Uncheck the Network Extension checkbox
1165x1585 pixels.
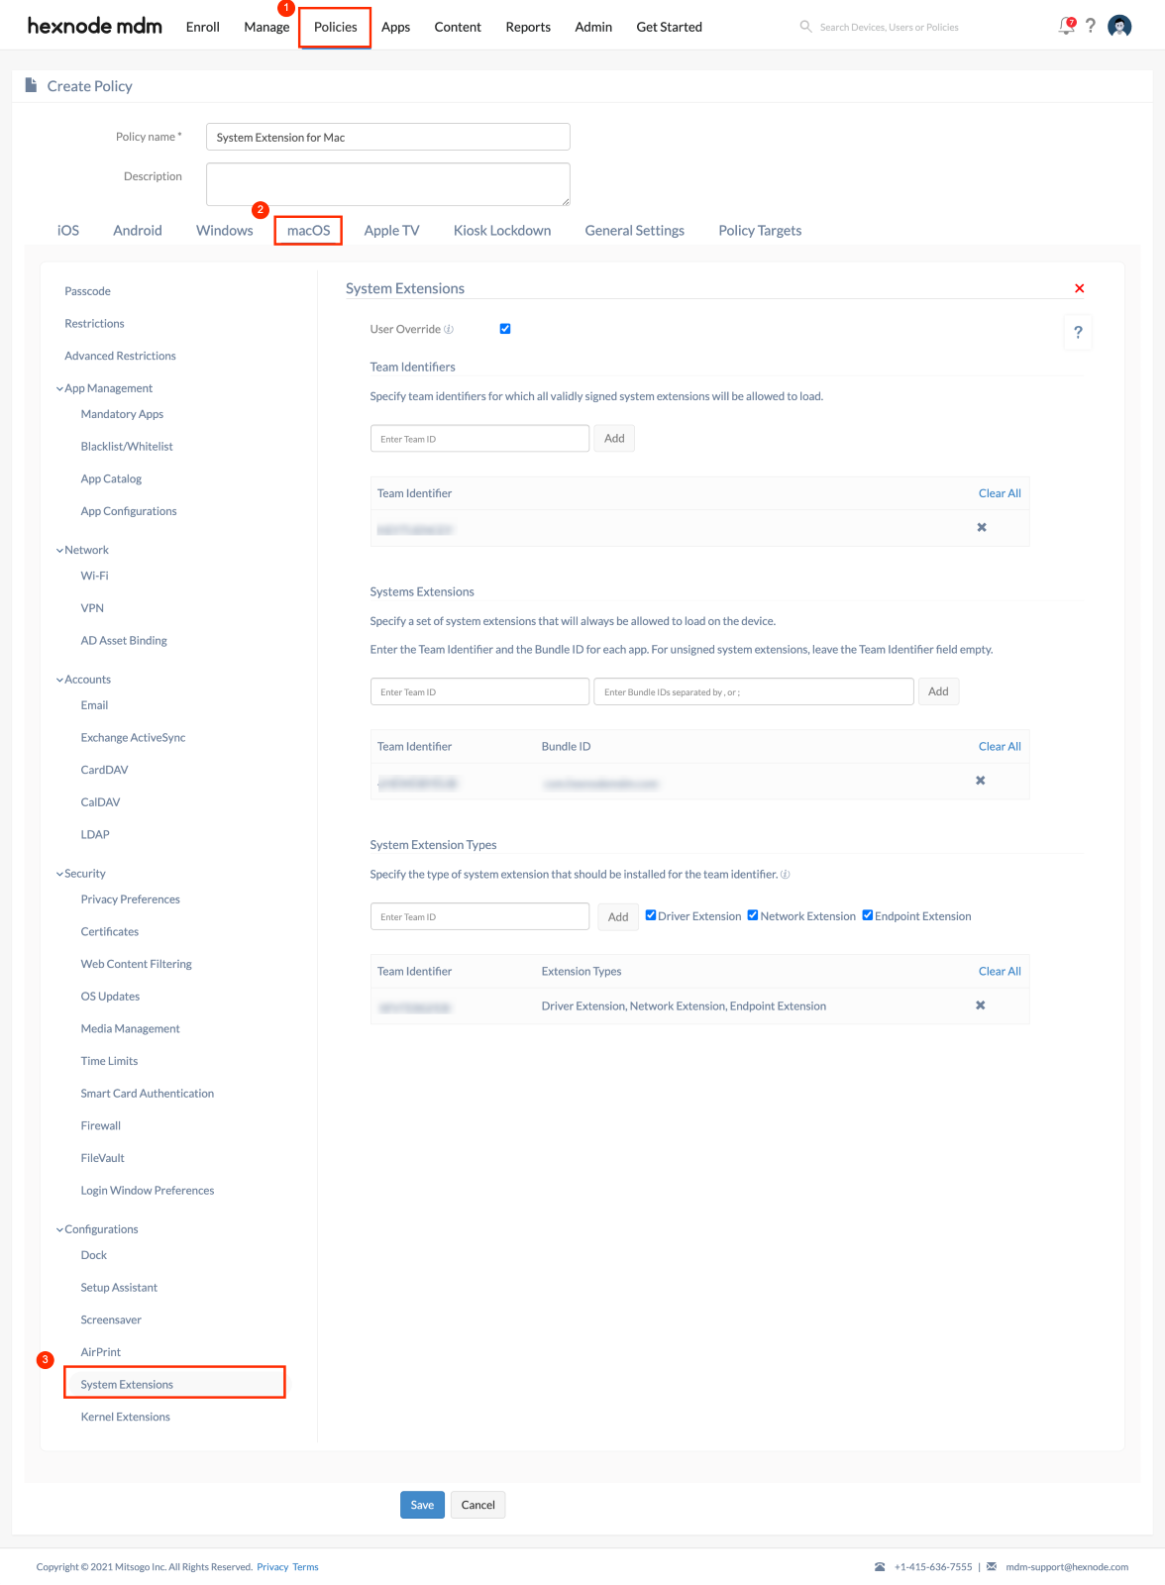tap(753, 915)
